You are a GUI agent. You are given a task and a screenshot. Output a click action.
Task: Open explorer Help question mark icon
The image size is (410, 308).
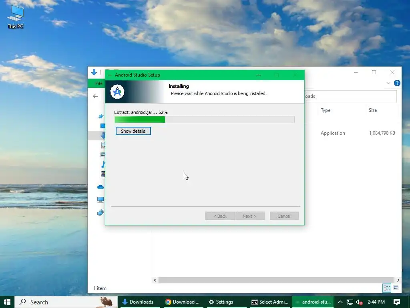(x=397, y=83)
